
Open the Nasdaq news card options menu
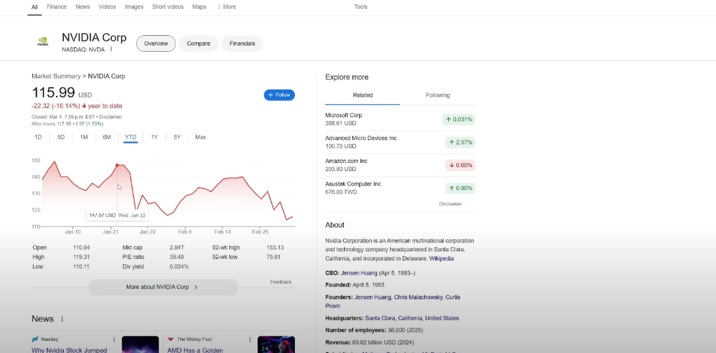tap(114, 340)
